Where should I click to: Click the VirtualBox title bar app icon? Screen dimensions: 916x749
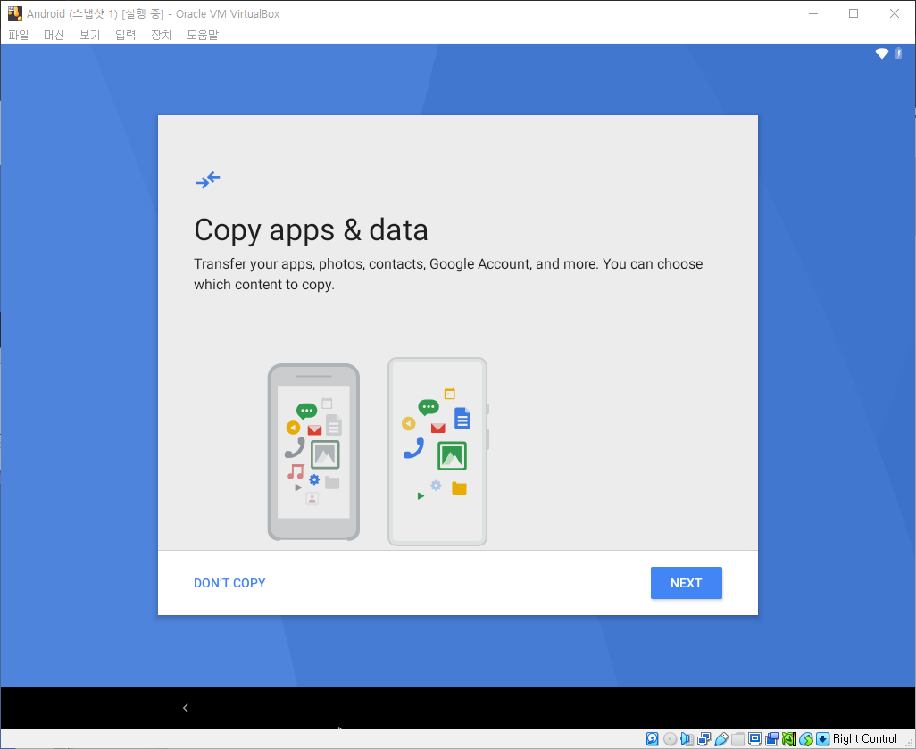click(x=14, y=13)
